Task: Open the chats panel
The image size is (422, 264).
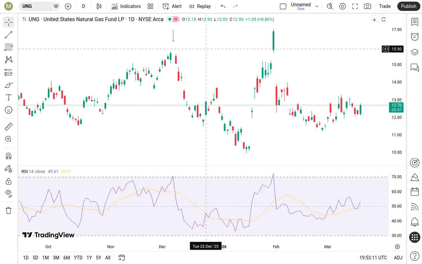Action: click(415, 67)
